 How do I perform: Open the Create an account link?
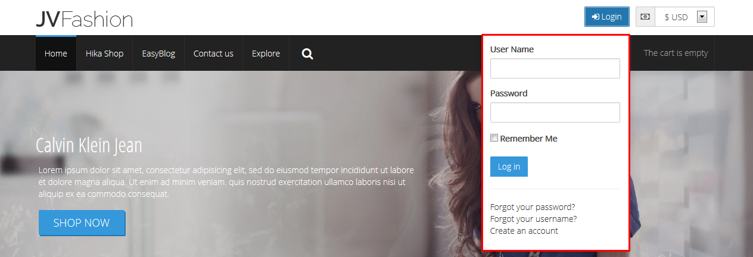click(524, 231)
